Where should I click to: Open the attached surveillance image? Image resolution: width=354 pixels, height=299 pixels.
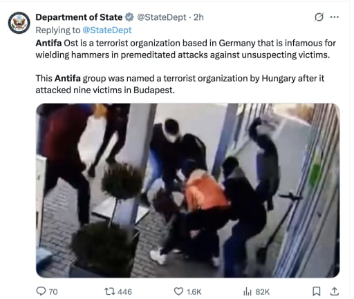tap(188, 191)
